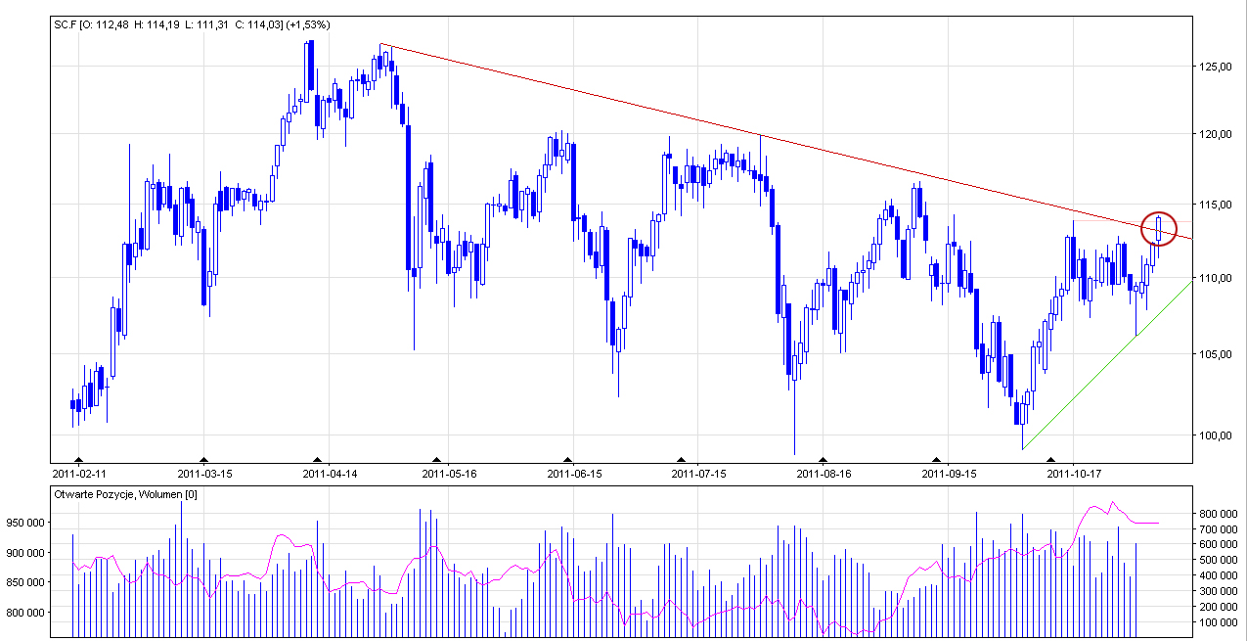Click the (+1,53%) change value in header

(x=307, y=24)
